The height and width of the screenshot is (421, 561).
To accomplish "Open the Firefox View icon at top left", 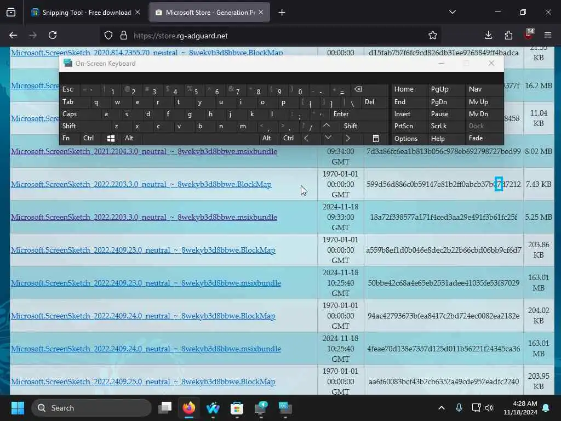I will click(11, 12).
